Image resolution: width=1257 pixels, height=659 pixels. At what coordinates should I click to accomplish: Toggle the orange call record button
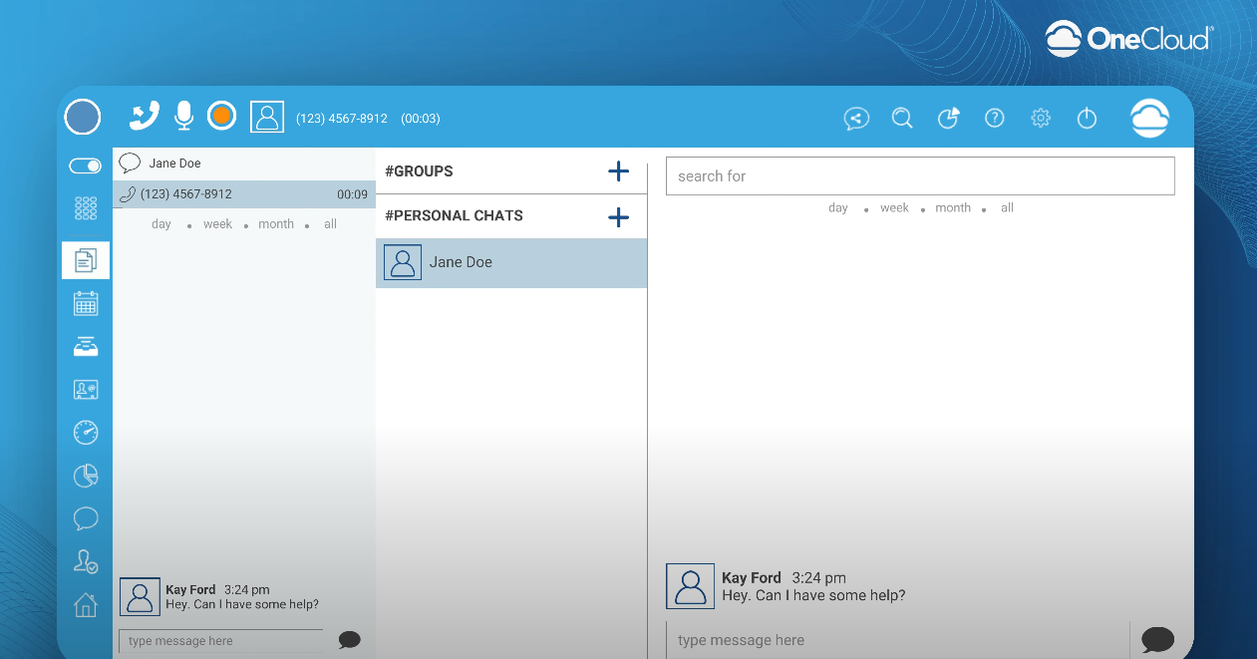tap(221, 117)
